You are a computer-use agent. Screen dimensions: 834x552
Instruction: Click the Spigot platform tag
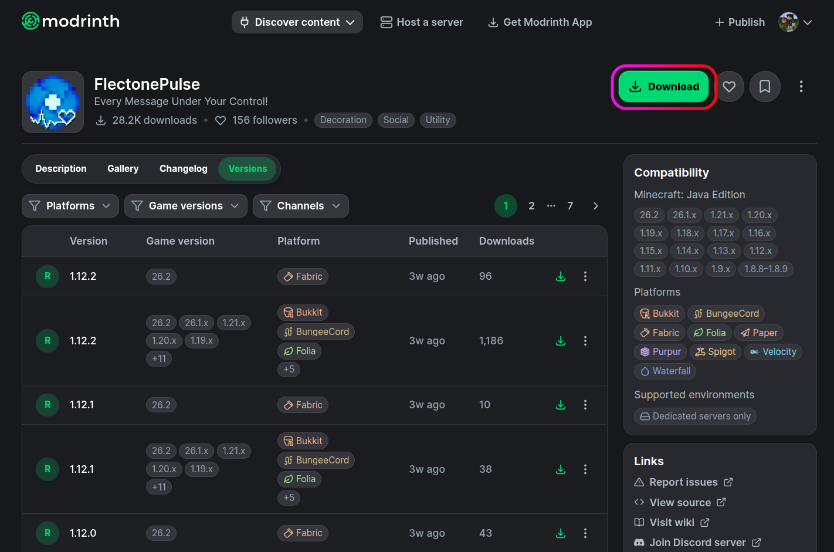tap(716, 352)
